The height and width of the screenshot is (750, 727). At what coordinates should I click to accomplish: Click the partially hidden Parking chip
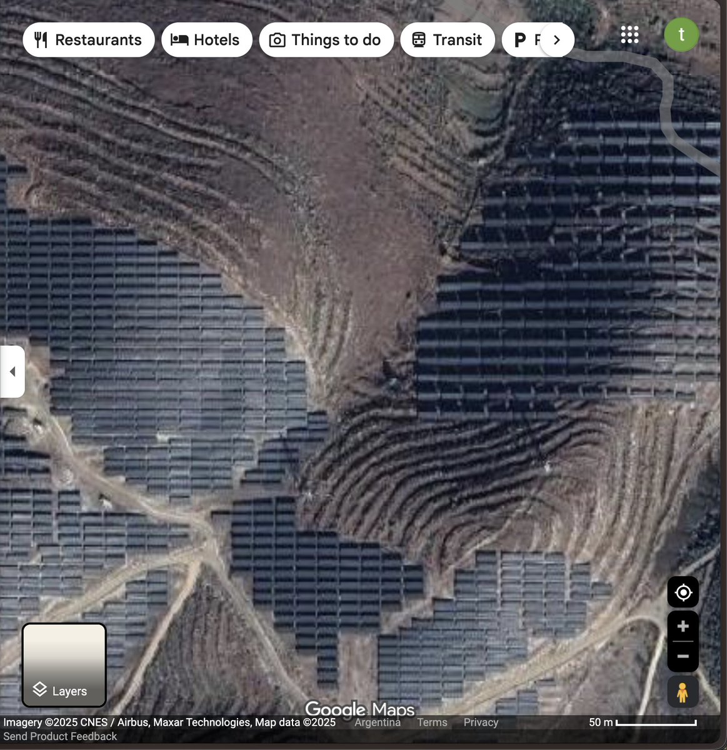click(x=522, y=40)
